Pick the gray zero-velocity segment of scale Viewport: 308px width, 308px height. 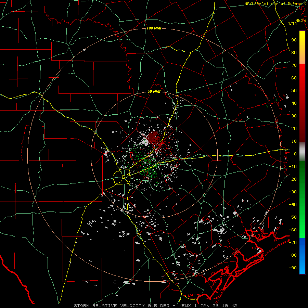pyautogui.click(x=302, y=152)
